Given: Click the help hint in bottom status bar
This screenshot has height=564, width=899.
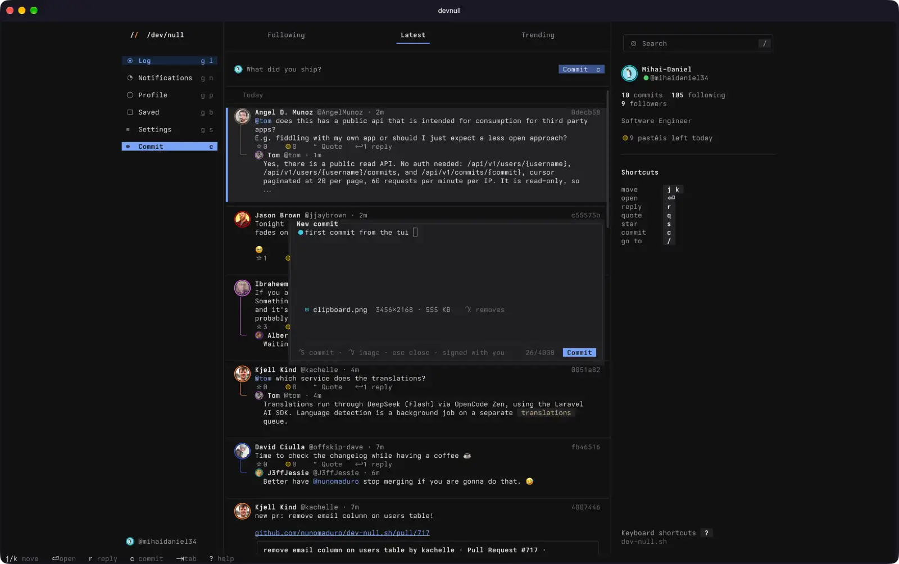Looking at the screenshot, I should click(221, 558).
